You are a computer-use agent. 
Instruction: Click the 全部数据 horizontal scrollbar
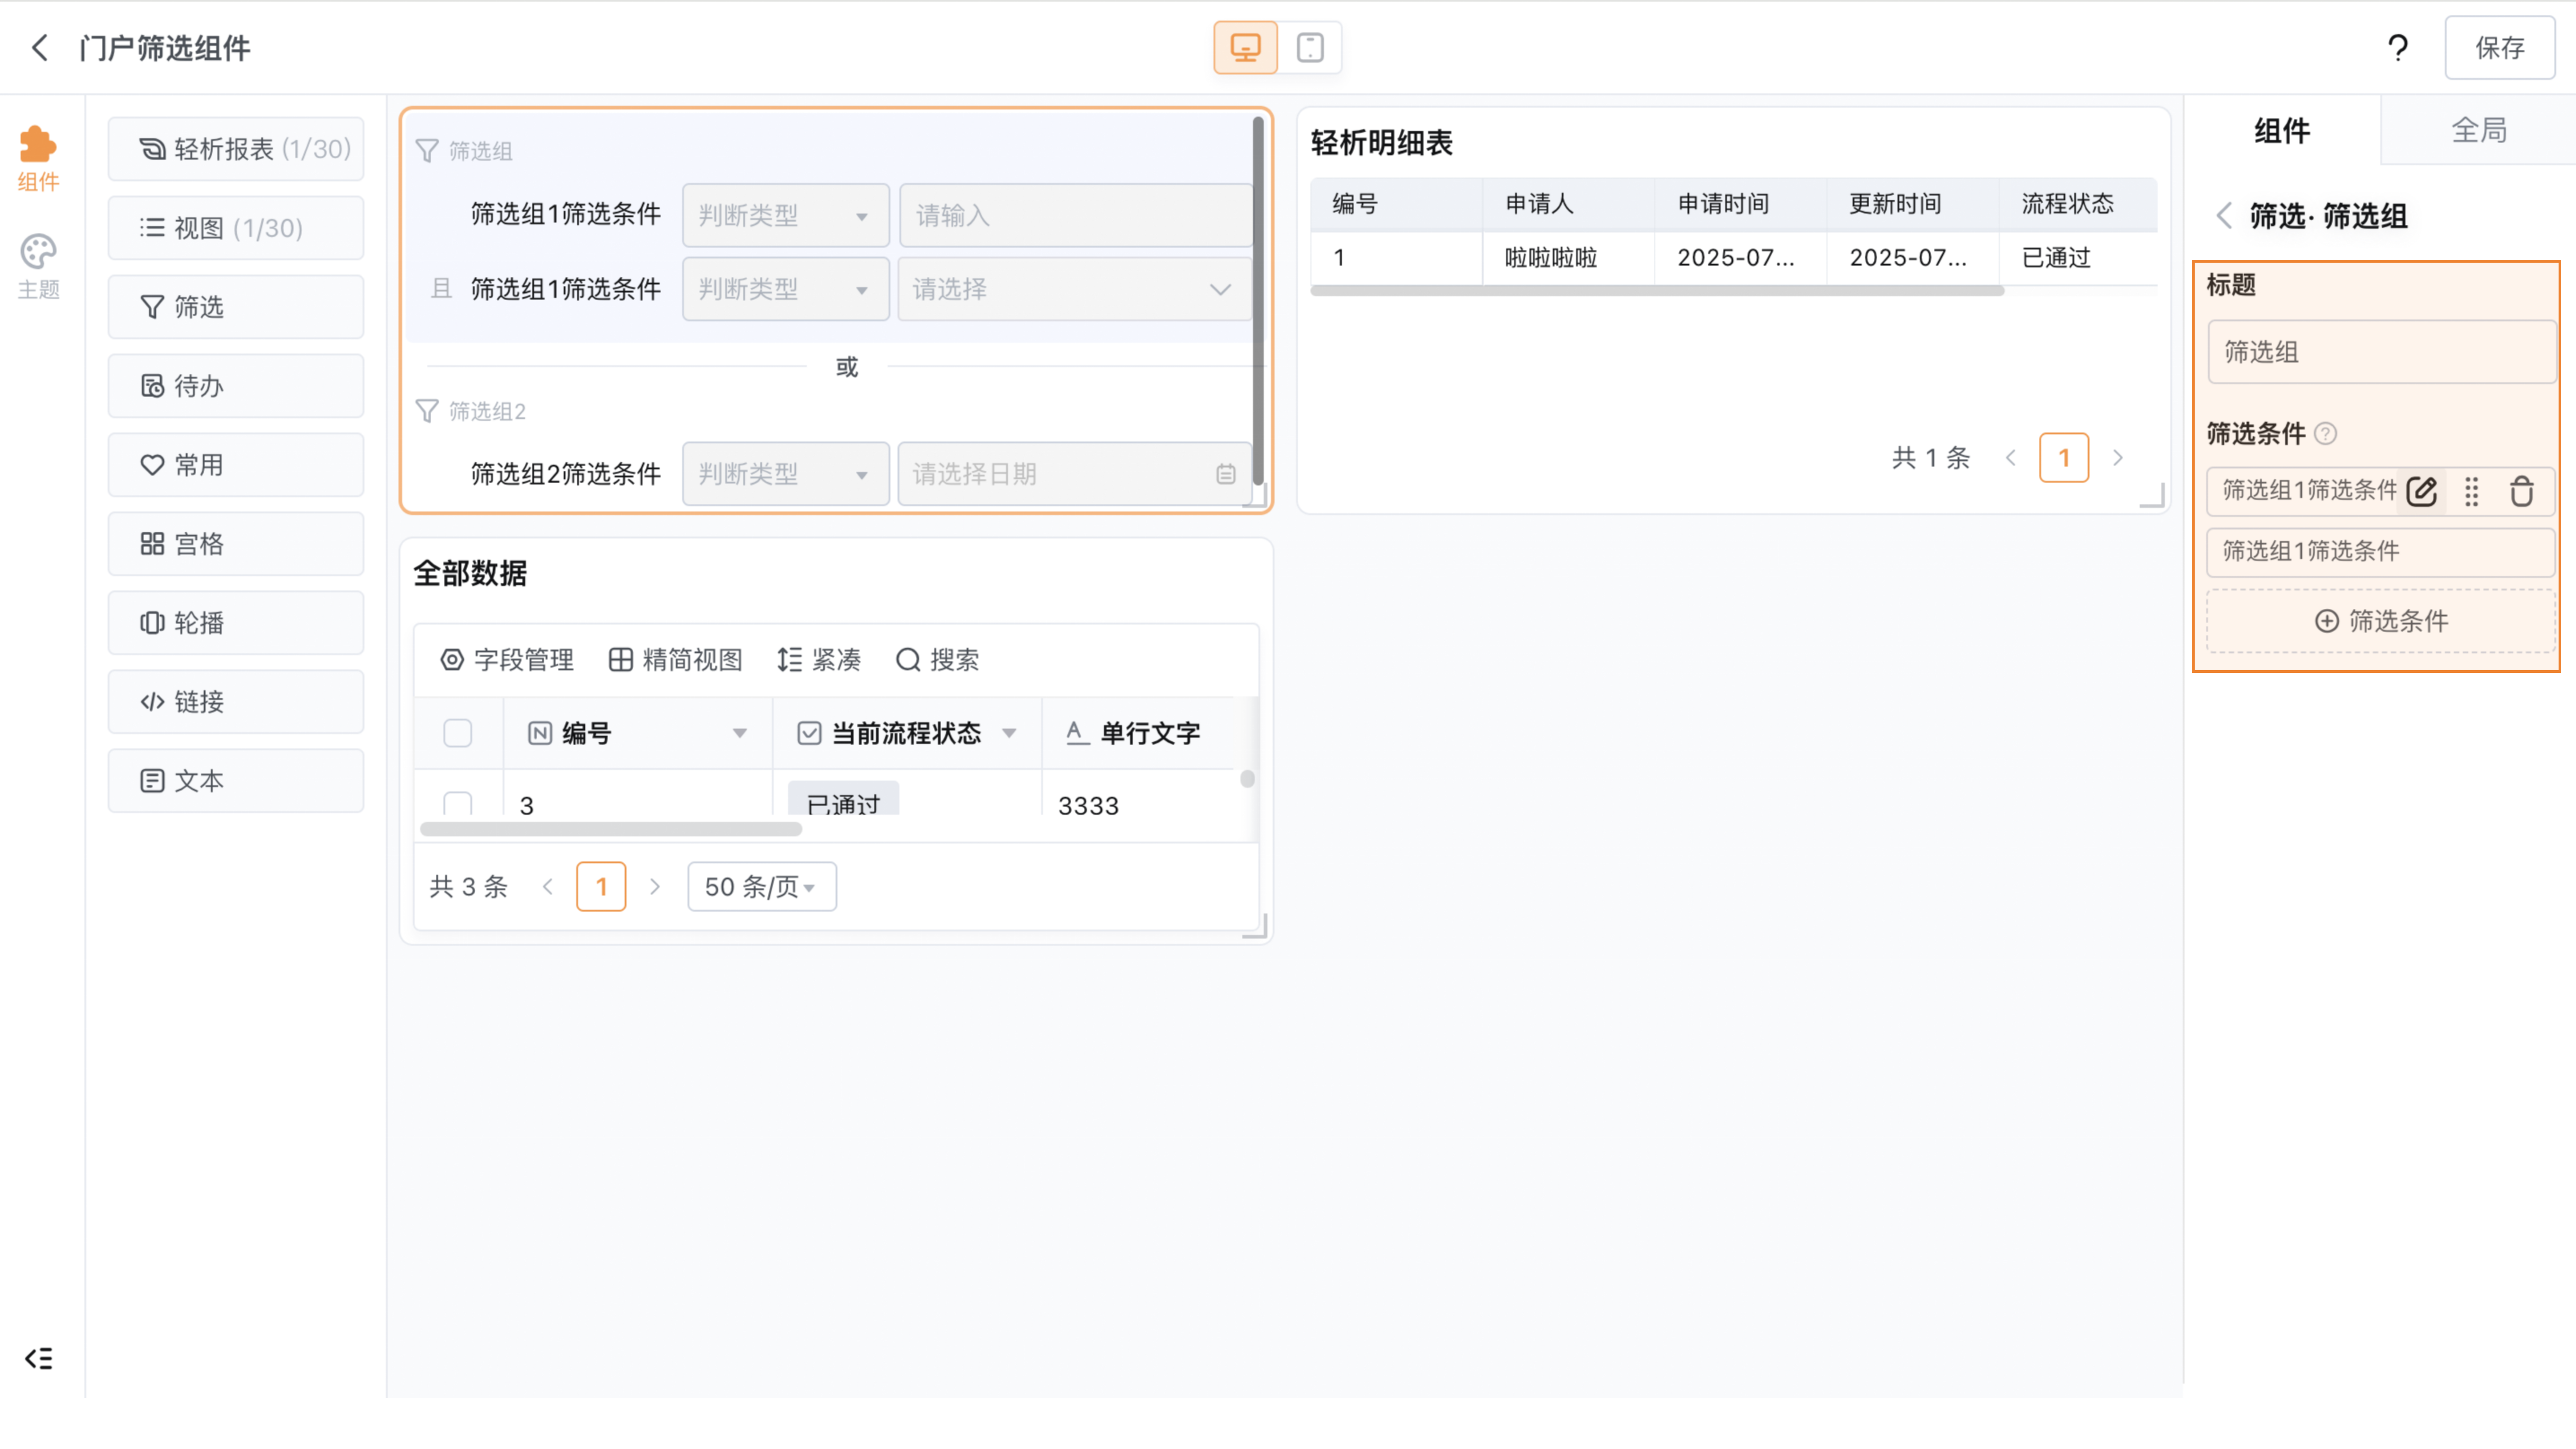(x=611, y=829)
